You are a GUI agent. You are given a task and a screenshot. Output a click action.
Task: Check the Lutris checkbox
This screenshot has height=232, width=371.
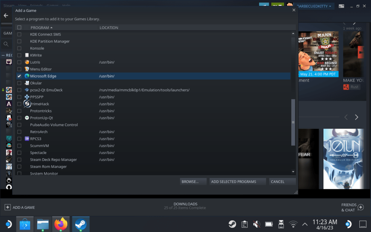pyautogui.click(x=19, y=62)
